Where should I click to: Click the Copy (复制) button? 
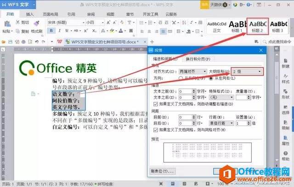point(23,31)
